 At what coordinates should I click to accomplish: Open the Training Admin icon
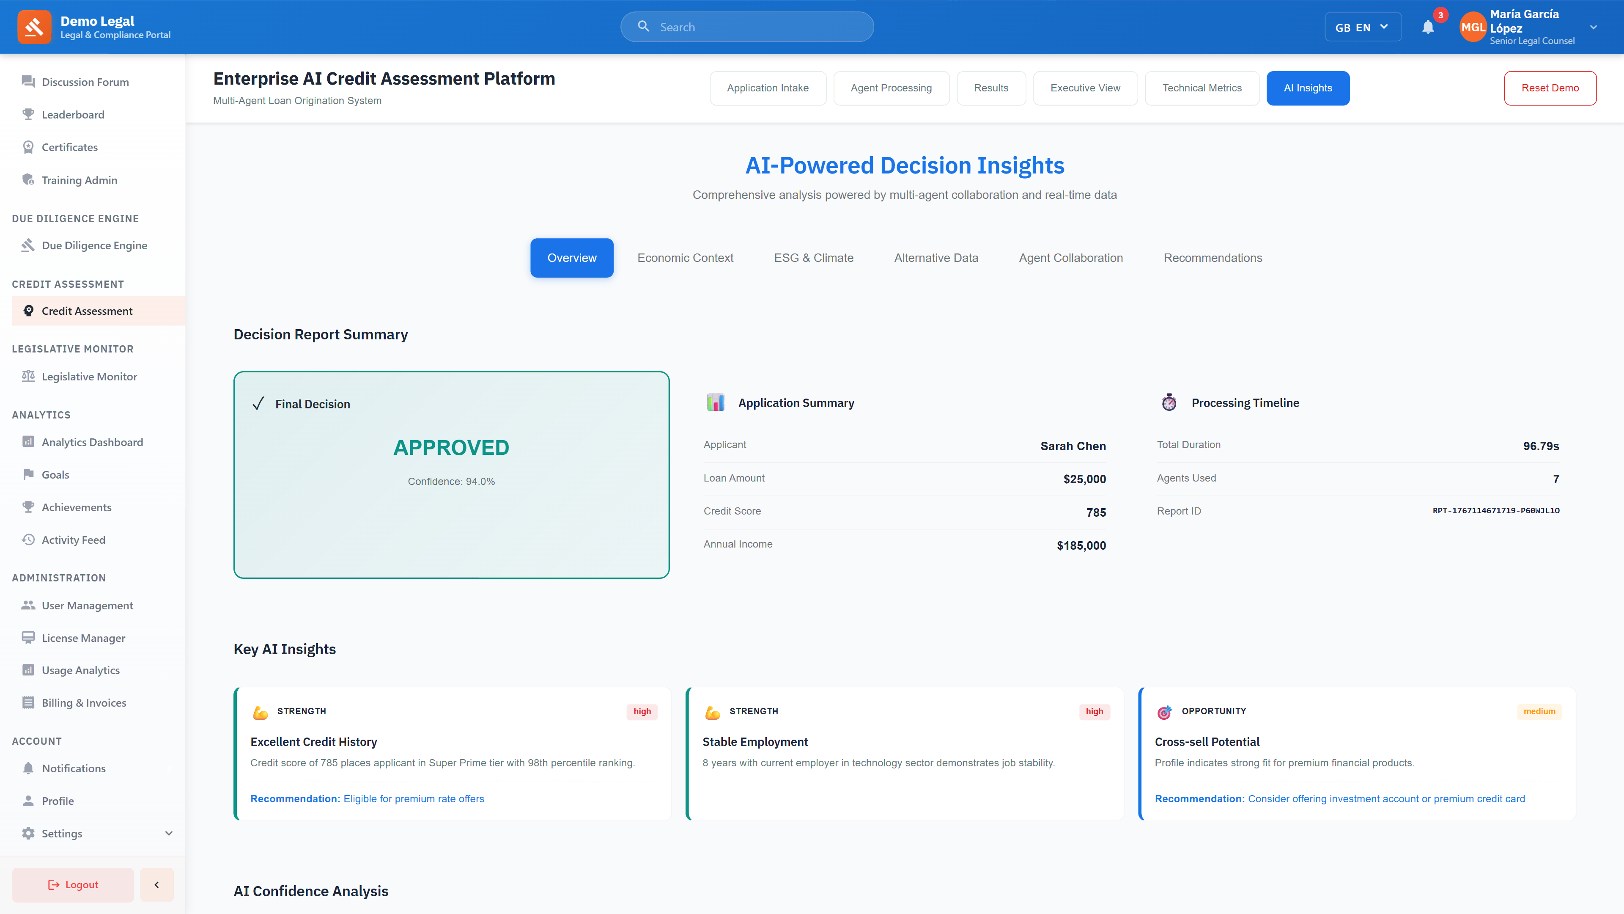point(28,179)
